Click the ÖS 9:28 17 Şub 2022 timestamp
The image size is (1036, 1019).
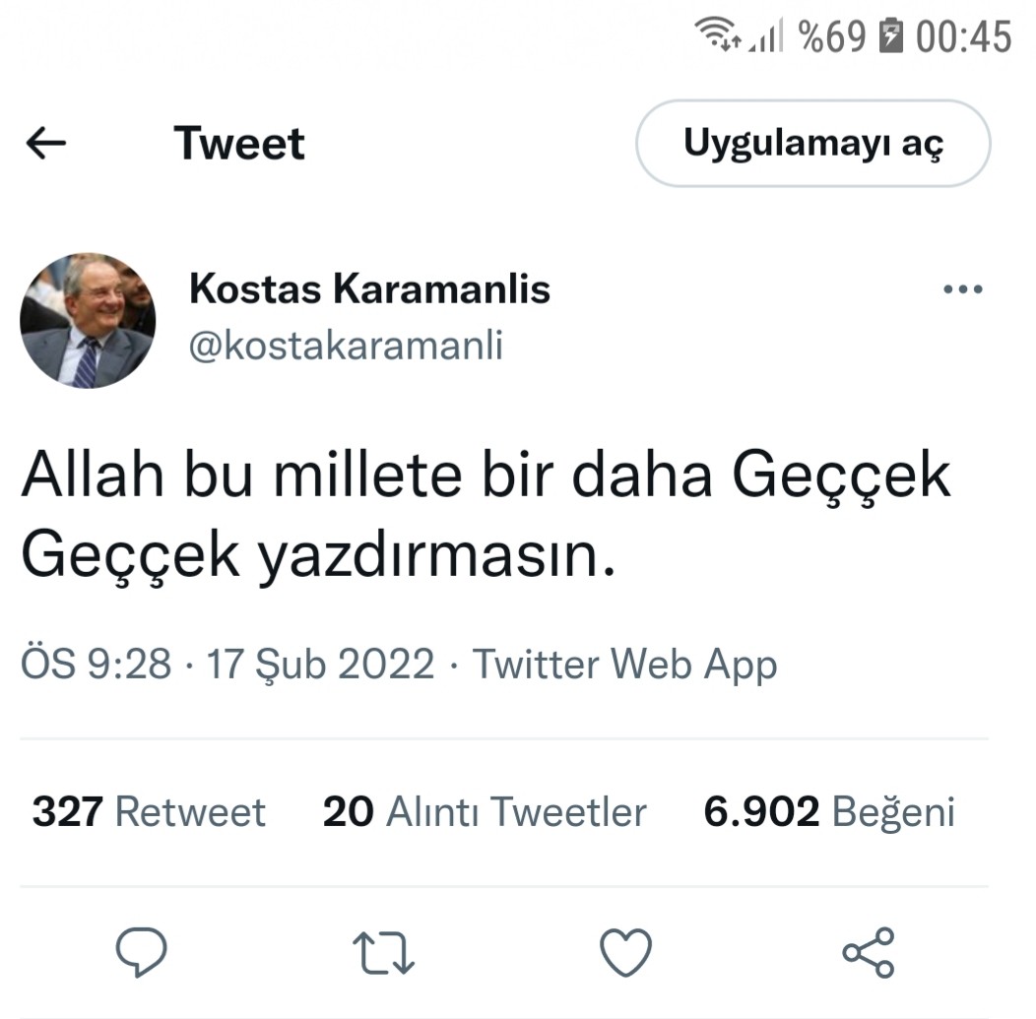pyautogui.click(x=227, y=665)
